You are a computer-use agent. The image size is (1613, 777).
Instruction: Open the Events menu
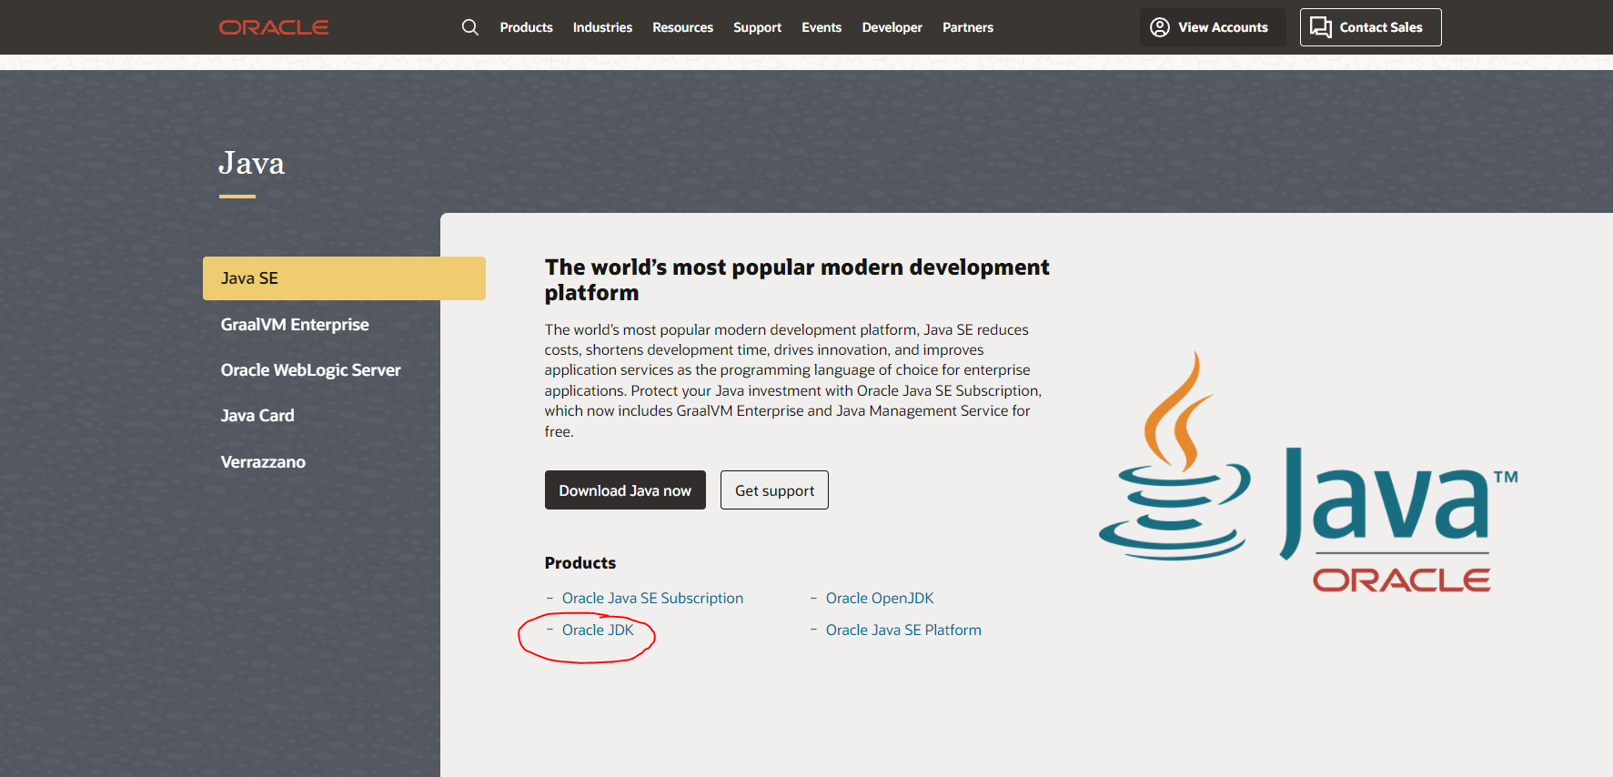point(822,27)
